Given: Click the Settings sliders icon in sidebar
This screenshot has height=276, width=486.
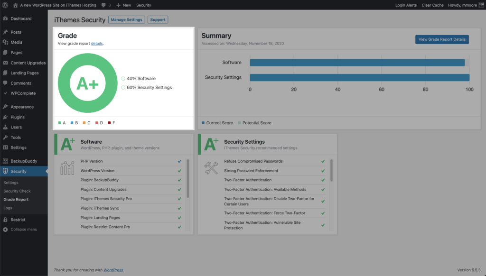Looking at the screenshot, I should [5, 147].
